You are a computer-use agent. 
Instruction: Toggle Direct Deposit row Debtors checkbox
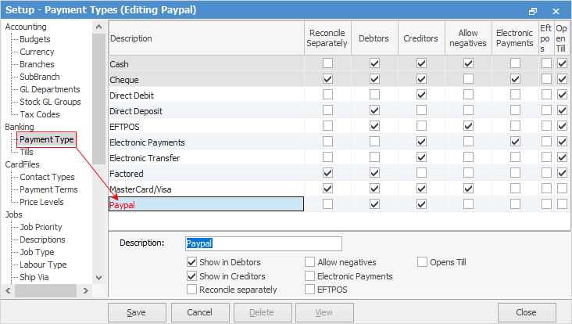374,110
